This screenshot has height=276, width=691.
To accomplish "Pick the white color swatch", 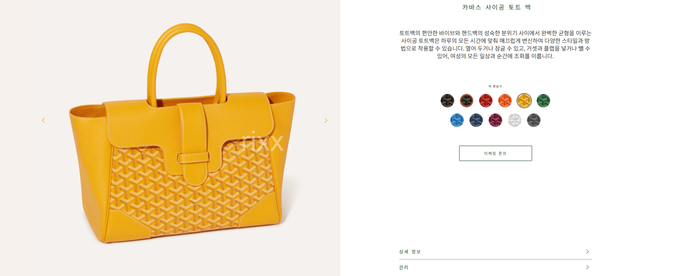I will pyautogui.click(x=514, y=120).
